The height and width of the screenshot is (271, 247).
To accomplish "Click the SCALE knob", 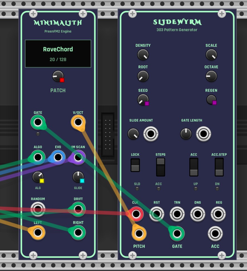I will pos(211,55).
